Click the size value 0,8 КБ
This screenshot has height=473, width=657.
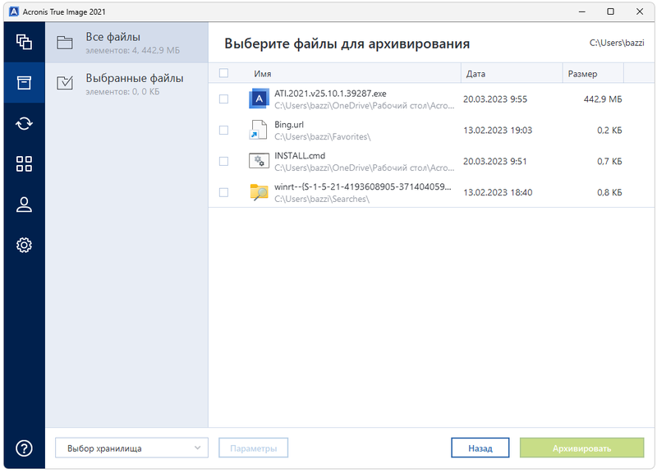pyautogui.click(x=609, y=192)
